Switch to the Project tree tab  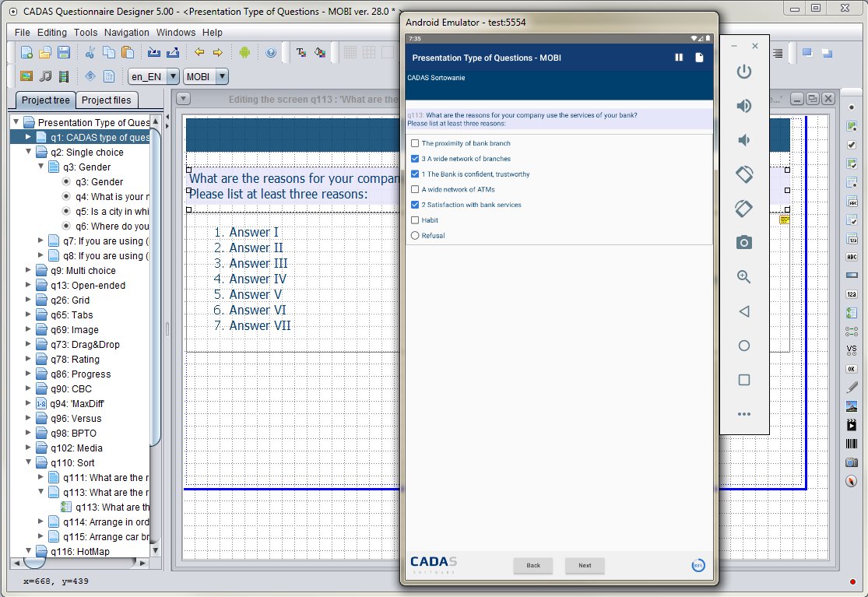pos(45,100)
